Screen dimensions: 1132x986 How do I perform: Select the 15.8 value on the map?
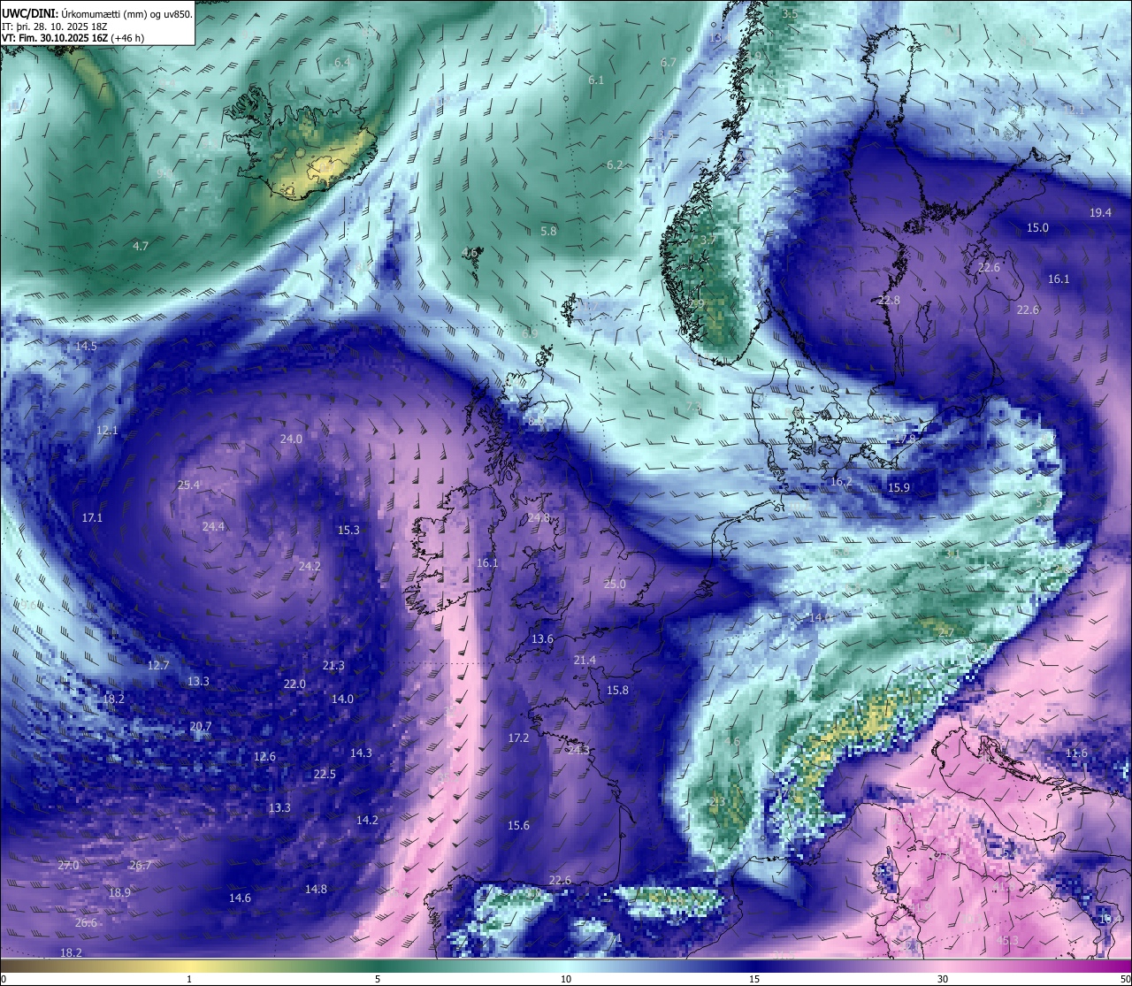tap(617, 690)
